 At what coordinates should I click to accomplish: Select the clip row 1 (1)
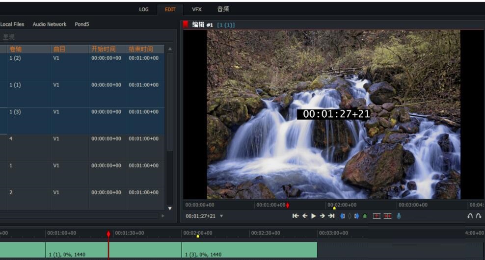82,94
